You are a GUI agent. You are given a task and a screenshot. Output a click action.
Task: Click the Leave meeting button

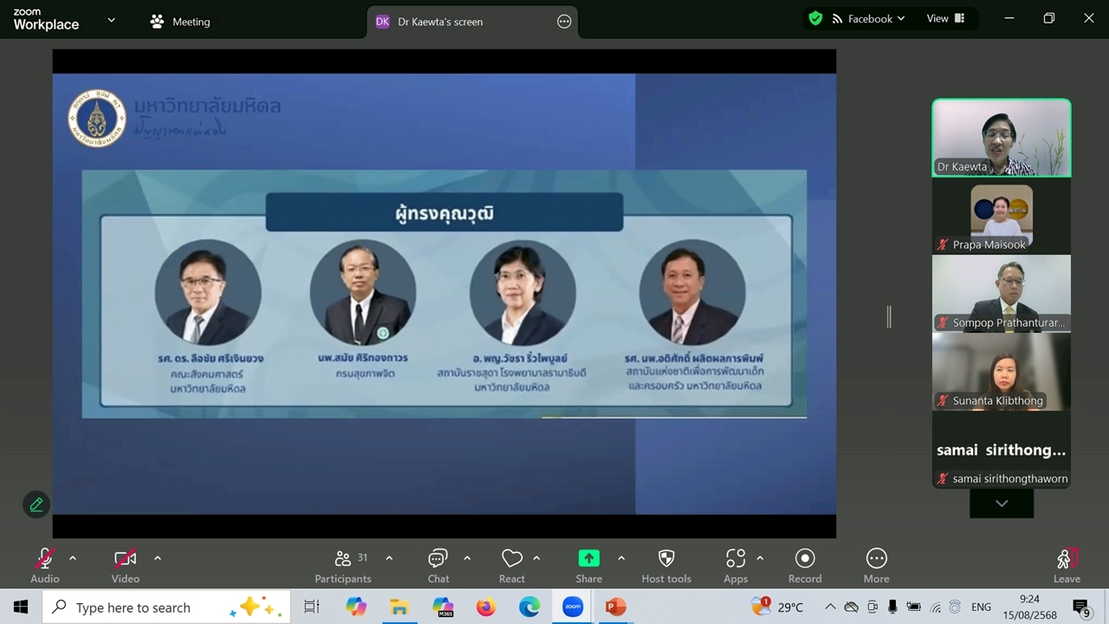click(1067, 565)
